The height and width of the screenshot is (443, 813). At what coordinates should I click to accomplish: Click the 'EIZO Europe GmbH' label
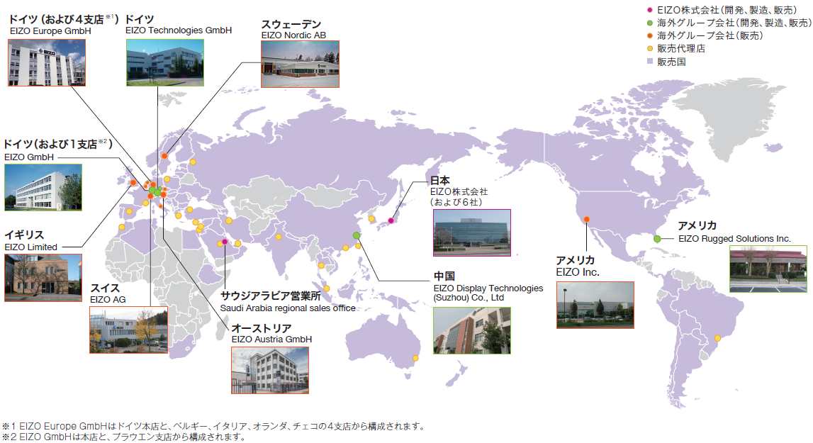[x=50, y=31]
